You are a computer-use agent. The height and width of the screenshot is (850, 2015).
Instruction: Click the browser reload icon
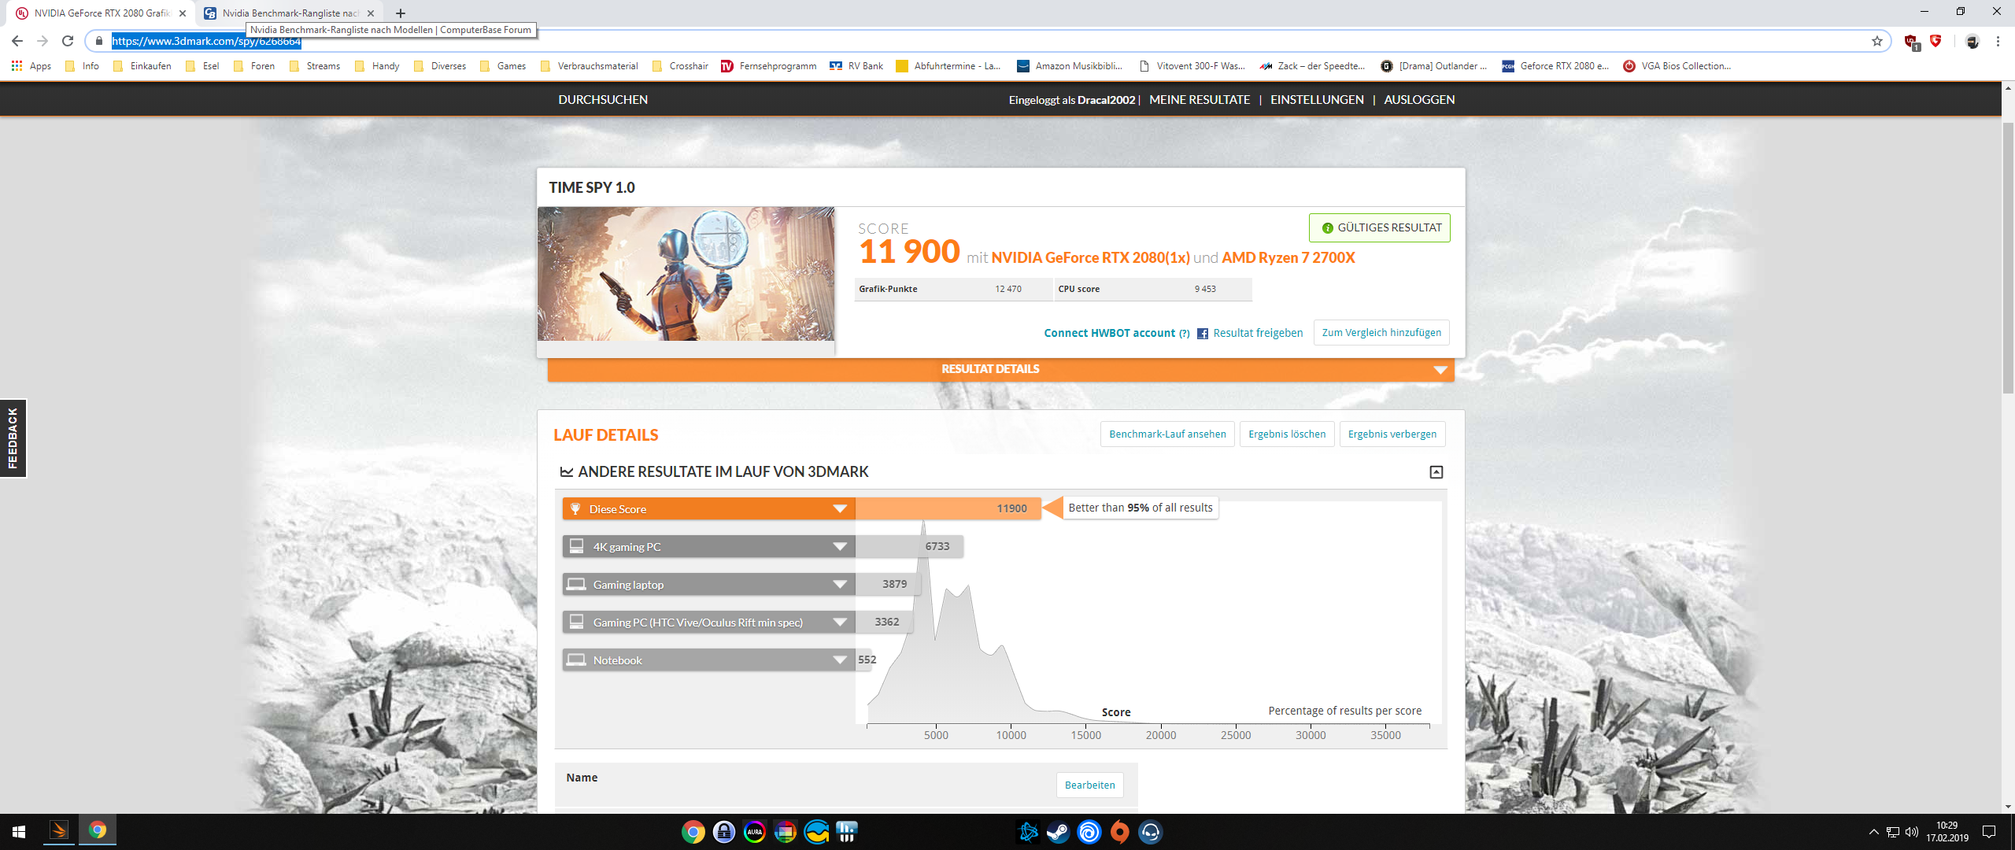tap(68, 41)
